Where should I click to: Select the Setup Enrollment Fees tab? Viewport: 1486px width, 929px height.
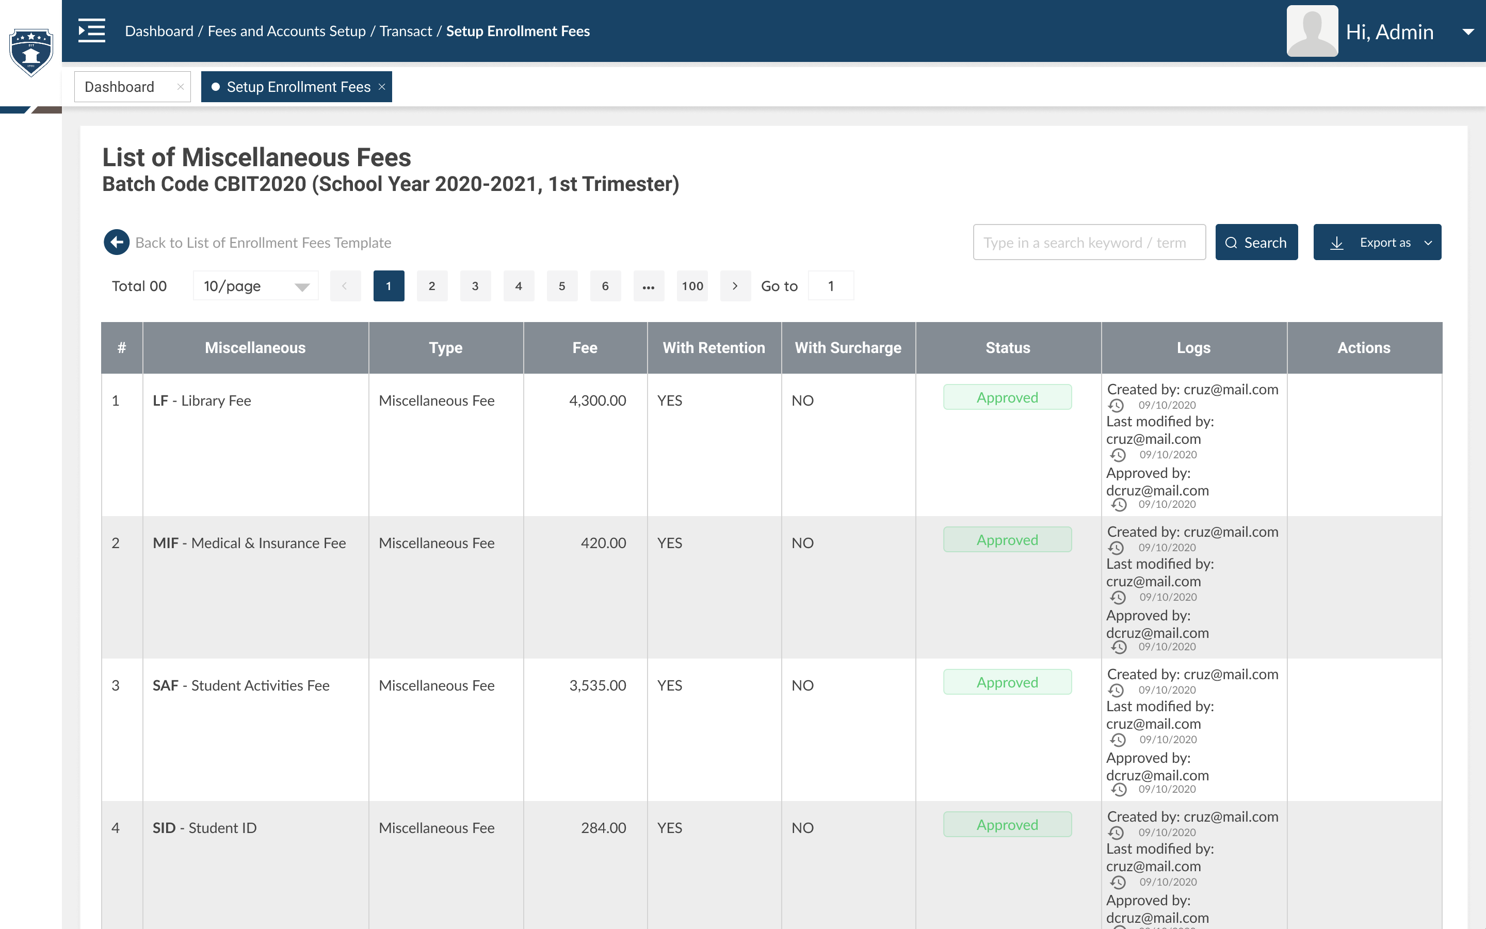(x=298, y=87)
